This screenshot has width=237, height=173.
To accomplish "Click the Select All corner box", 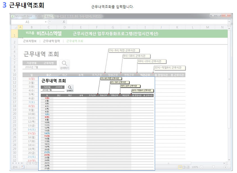I will pyautogui.click(x=14, y=27).
